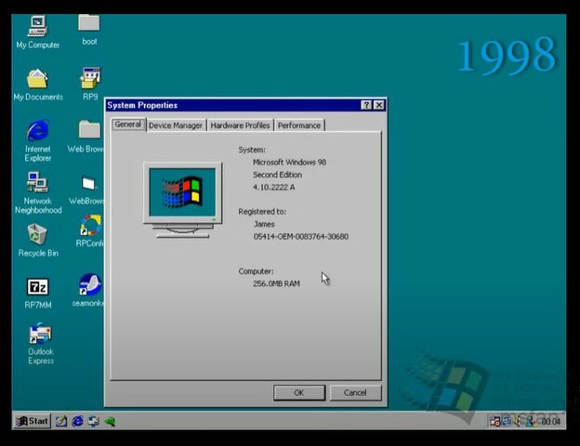Click the 'Second Edition' text

(x=277, y=175)
